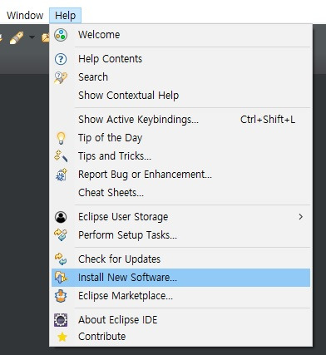Close the open Help menu
The height and width of the screenshot is (355, 326).
coord(65,15)
